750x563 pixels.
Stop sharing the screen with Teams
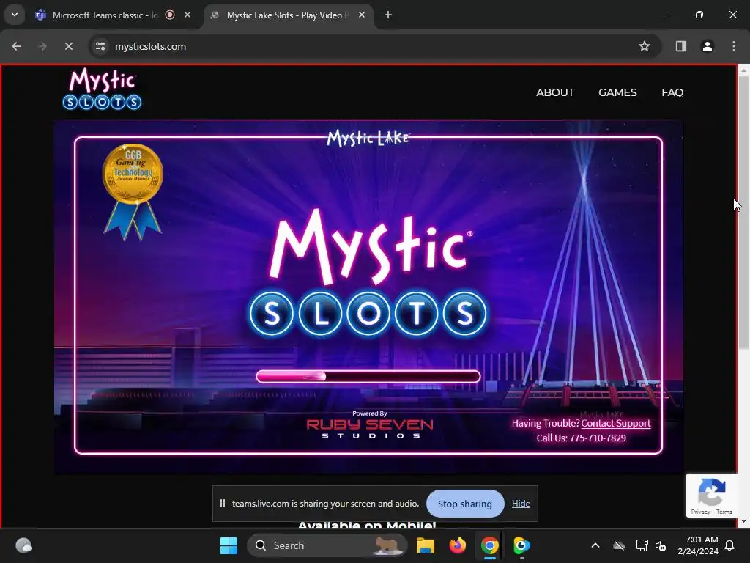click(x=465, y=504)
